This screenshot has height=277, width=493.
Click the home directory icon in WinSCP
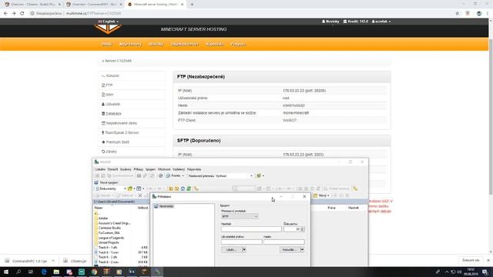183,189
